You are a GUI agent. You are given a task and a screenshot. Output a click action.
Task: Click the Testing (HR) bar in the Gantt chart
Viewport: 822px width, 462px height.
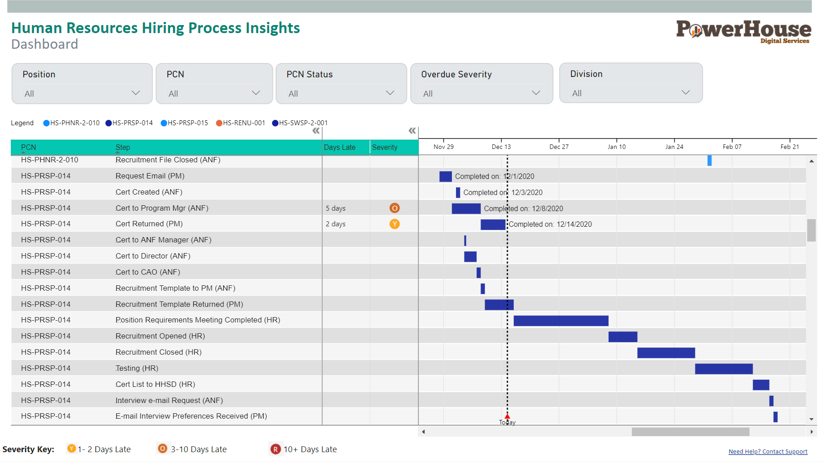pyautogui.click(x=723, y=368)
